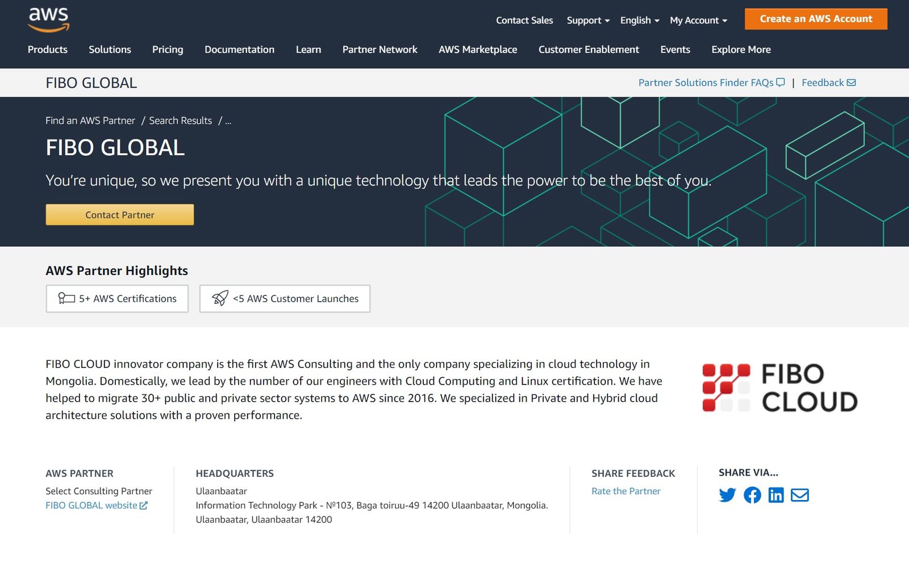Share the partner page on Facebook
909x563 pixels.
pyautogui.click(x=752, y=495)
